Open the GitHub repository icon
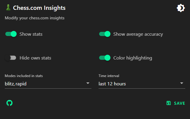This screenshot has height=119, width=190. point(9,103)
